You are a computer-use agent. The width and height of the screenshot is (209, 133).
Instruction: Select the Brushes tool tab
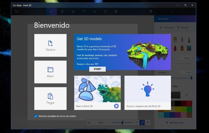click(51, 12)
